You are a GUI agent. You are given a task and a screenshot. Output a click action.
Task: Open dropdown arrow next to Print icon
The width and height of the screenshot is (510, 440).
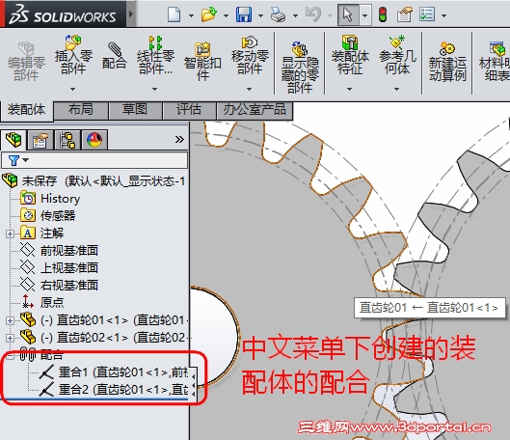click(x=295, y=15)
